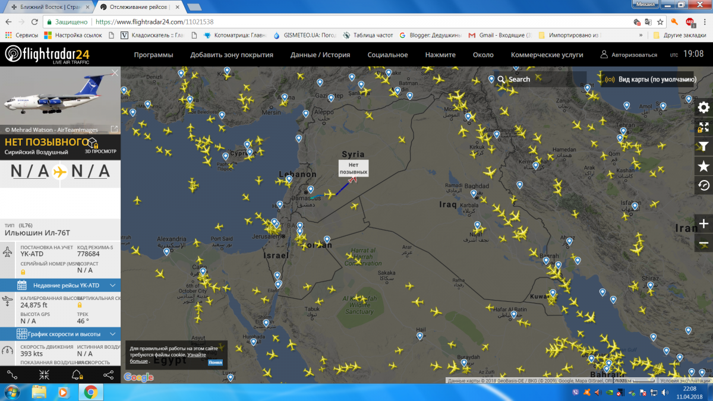This screenshot has width=713, height=401.
Task: Click the airport pin near Kuwait
Action: coord(553,293)
